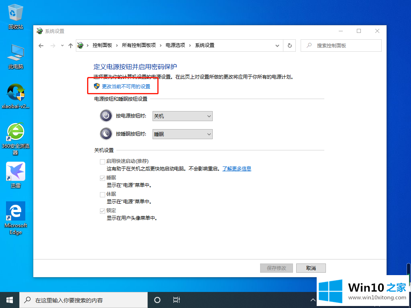411x308 pixels.
Task: Open the sleep button action dropdown (睡眠)
Action: pos(182,134)
